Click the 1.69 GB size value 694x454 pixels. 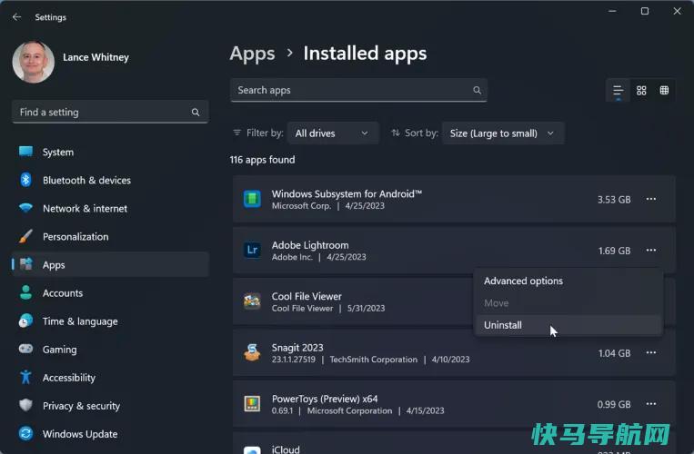(614, 251)
